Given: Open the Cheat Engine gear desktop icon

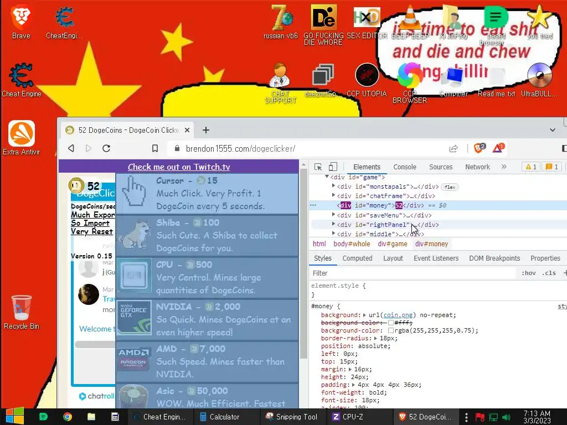Looking at the screenshot, I should click(22, 80).
